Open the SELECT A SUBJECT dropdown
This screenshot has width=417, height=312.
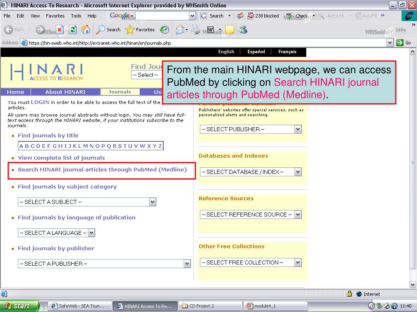(87, 202)
